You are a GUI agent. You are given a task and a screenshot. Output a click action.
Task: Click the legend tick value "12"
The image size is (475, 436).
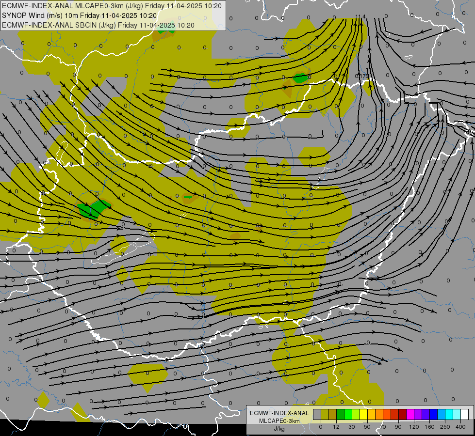coord(336,427)
